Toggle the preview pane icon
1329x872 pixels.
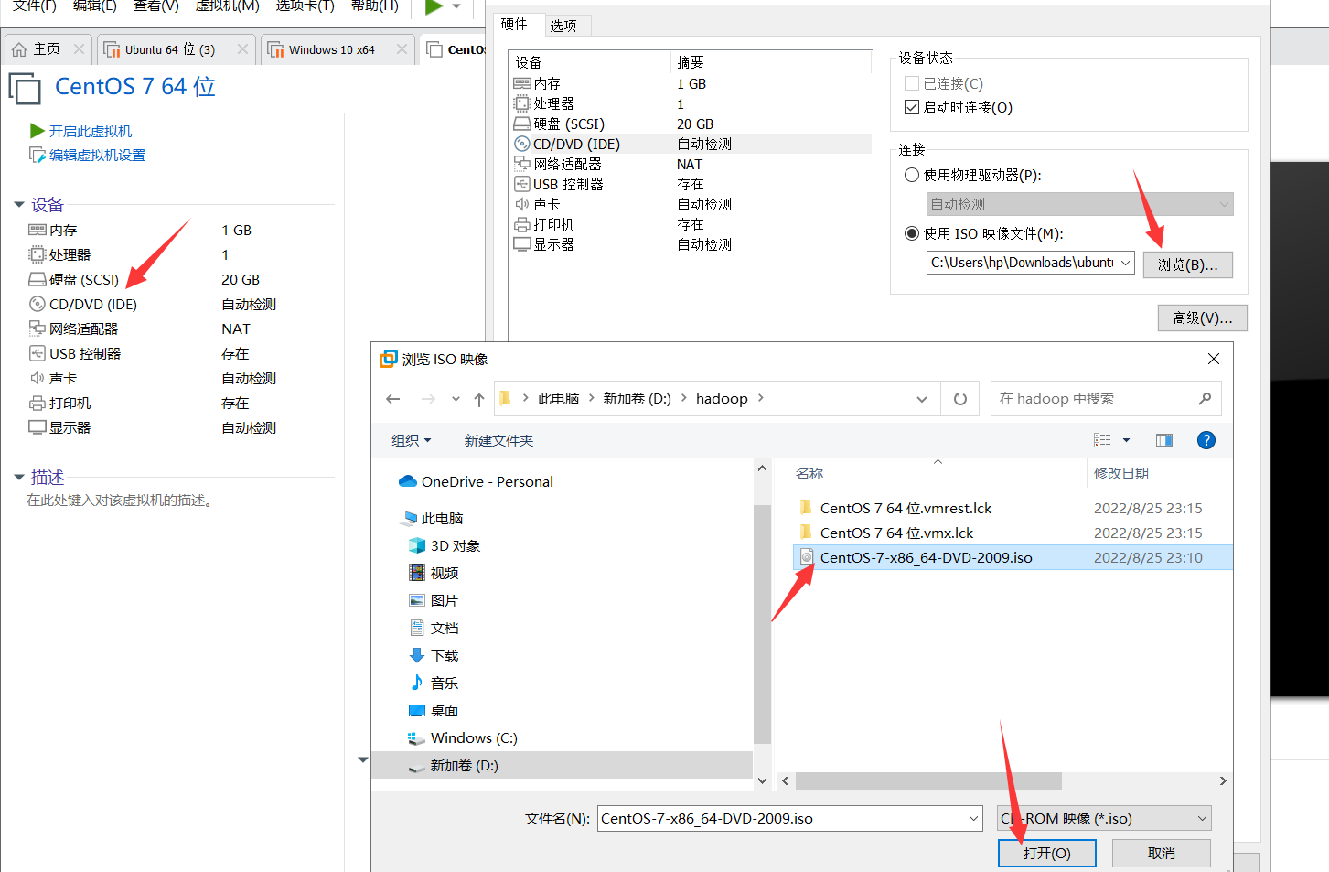click(x=1164, y=440)
